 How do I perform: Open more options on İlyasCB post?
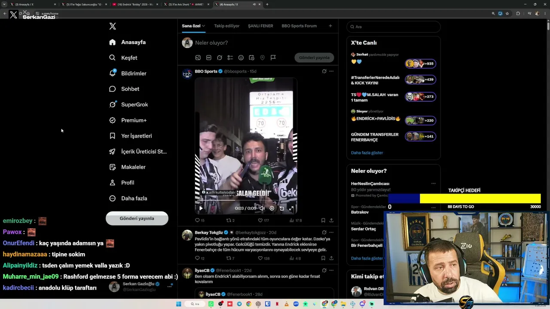(x=331, y=270)
